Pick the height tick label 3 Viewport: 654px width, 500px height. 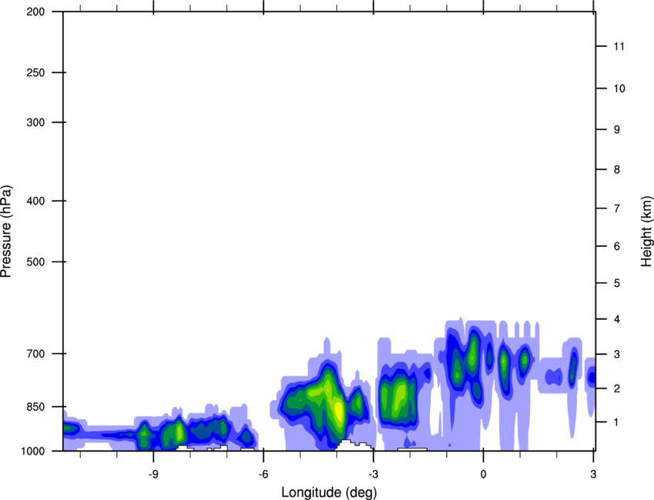click(x=617, y=354)
